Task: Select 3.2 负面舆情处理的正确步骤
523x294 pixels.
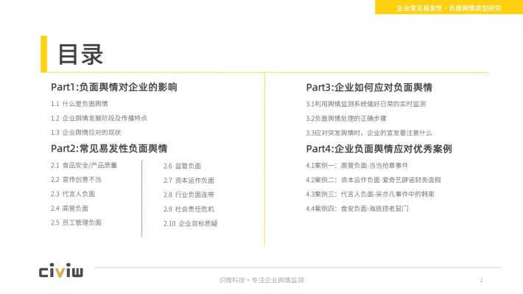Action: coord(346,119)
